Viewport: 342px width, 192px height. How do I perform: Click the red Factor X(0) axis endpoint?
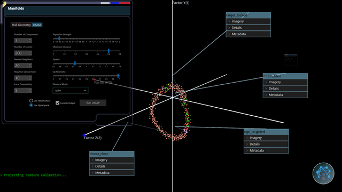tap(94, 79)
